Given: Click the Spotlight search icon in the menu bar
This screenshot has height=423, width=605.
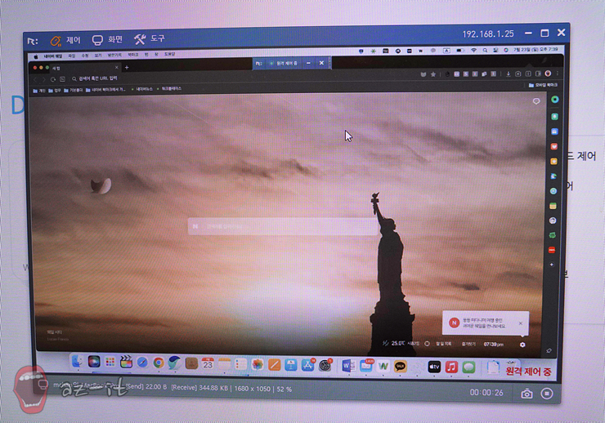Looking at the screenshot, I should pyautogui.click(x=485, y=50).
